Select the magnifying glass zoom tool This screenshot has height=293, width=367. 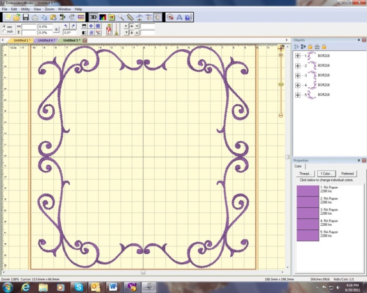(121, 17)
